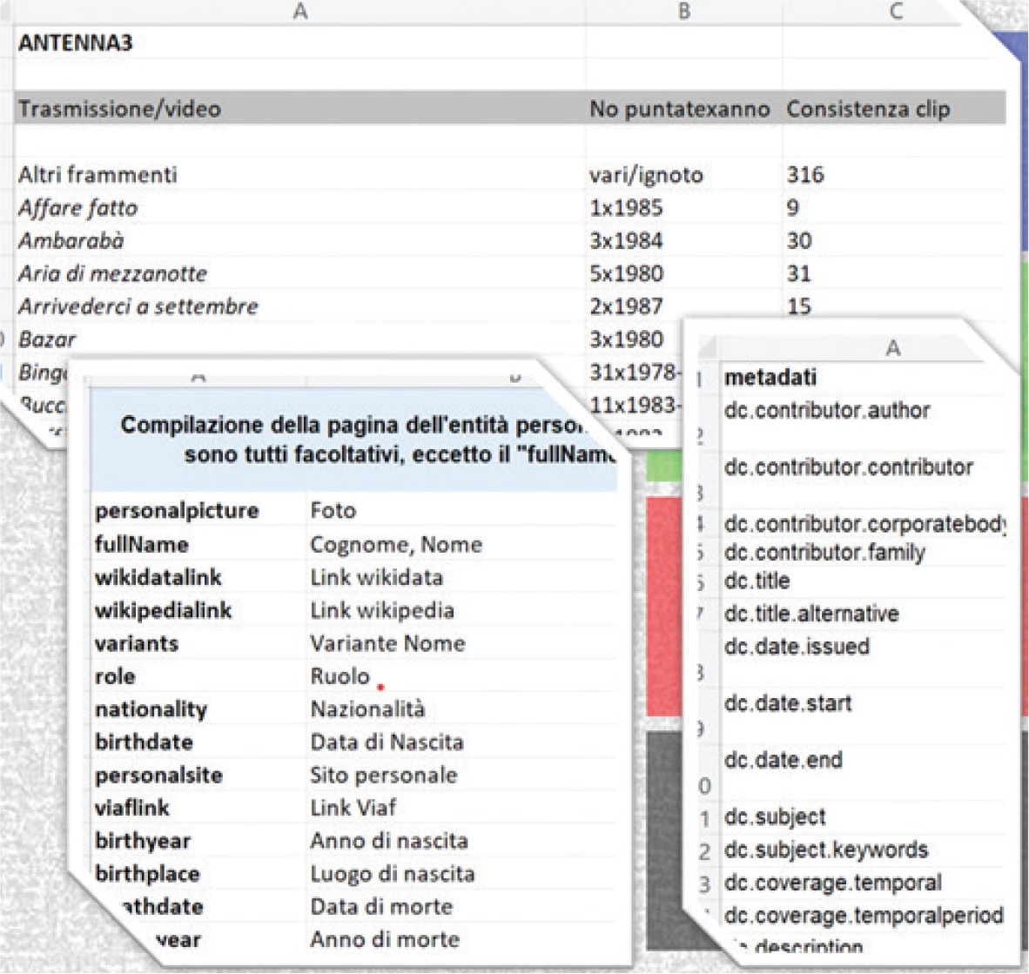Select the Altri frammenti cell
The height and width of the screenshot is (974, 1029).
(x=299, y=175)
